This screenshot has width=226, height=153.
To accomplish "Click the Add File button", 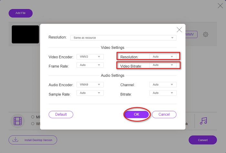I will pos(20,13).
